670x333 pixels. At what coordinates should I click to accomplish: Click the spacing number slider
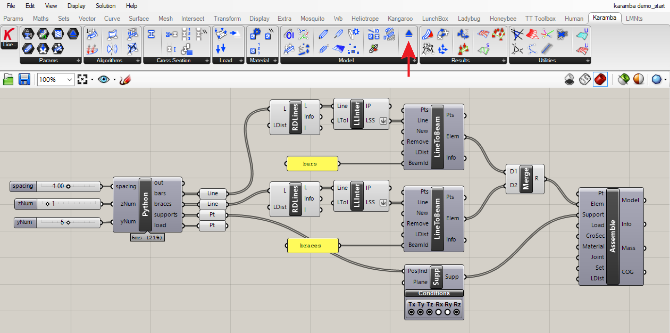(x=55, y=186)
